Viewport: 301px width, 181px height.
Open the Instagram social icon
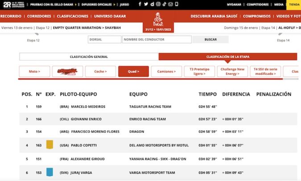(x=158, y=4)
